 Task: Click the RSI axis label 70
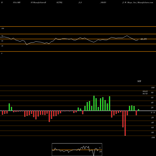click(x=2, y=36)
